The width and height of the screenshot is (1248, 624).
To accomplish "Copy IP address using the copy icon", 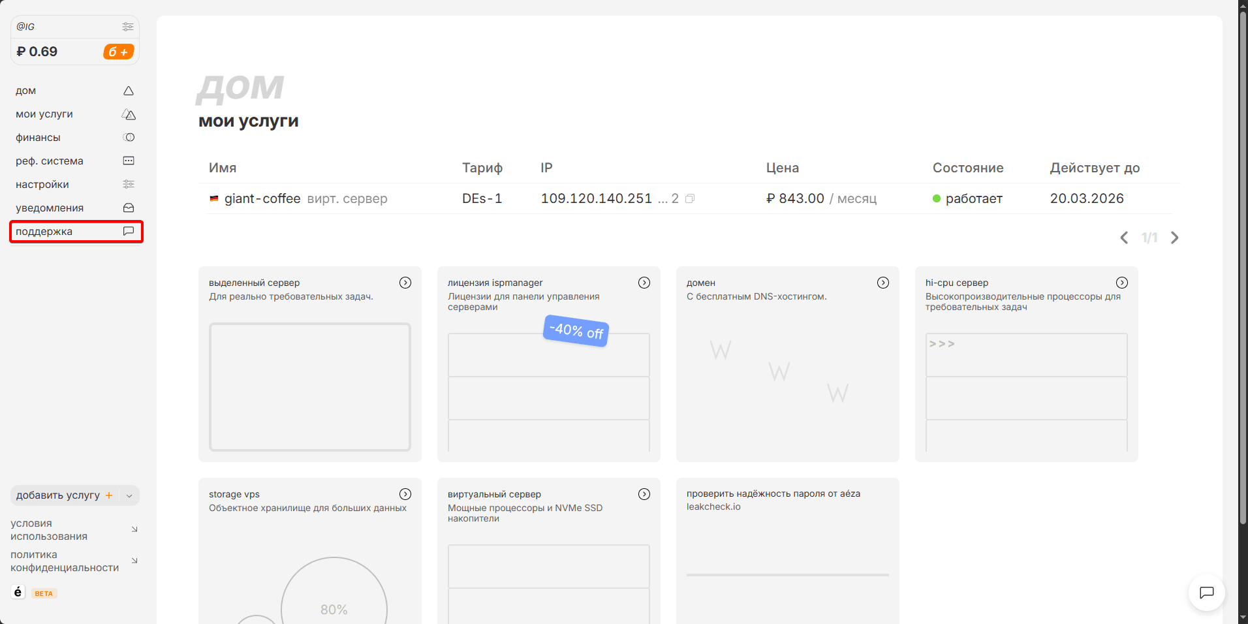I will pos(690,198).
